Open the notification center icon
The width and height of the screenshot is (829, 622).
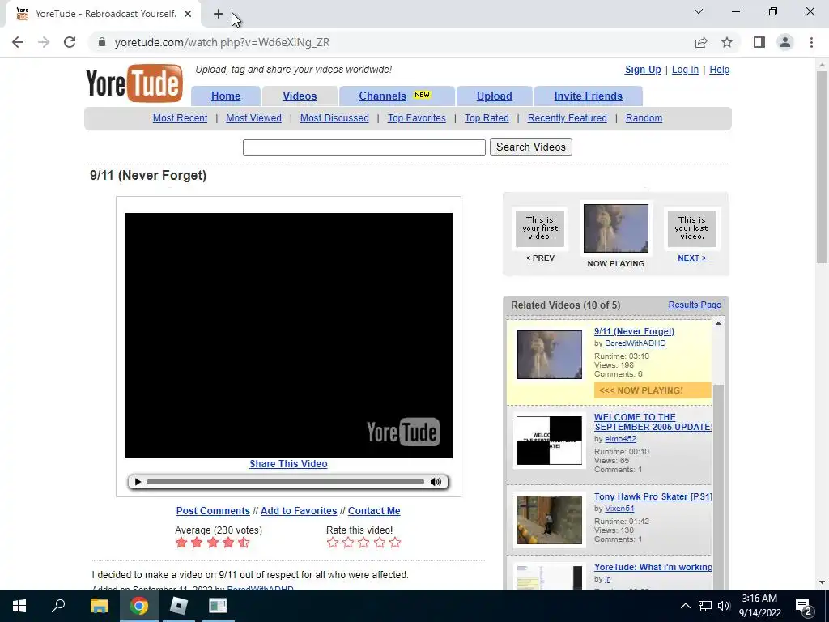[x=804, y=606]
